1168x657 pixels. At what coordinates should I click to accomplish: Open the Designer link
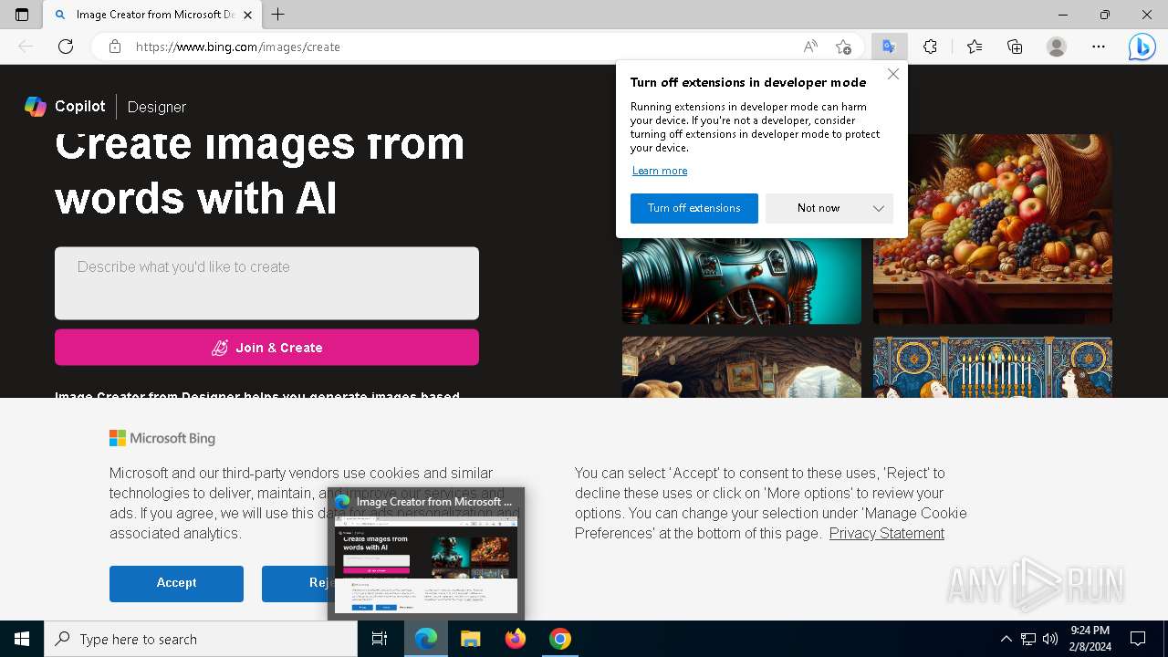pyautogui.click(x=157, y=107)
